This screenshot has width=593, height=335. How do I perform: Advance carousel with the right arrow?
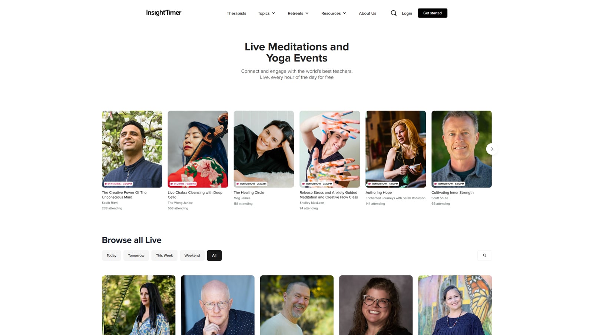click(x=492, y=149)
